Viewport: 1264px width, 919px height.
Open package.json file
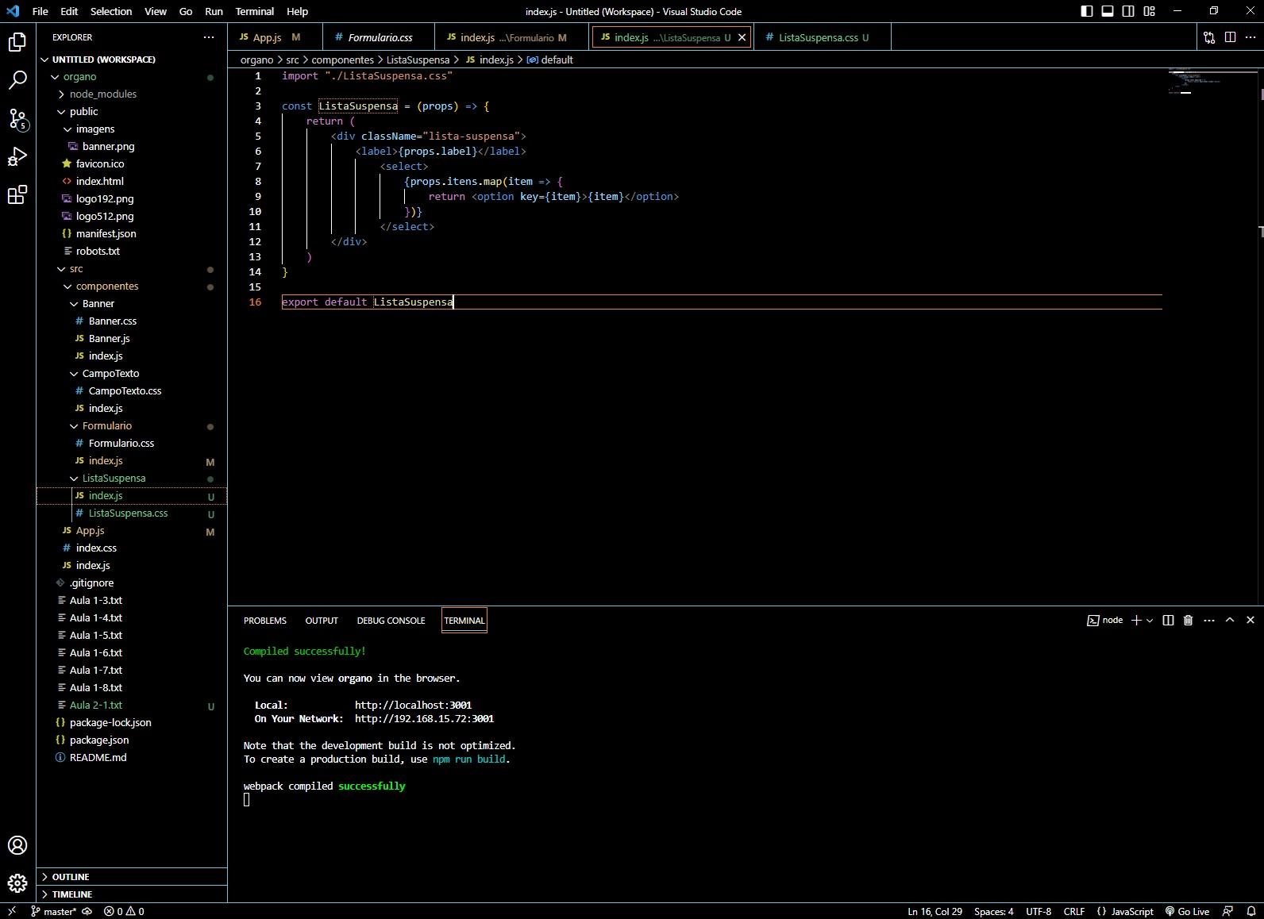[x=132, y=740]
